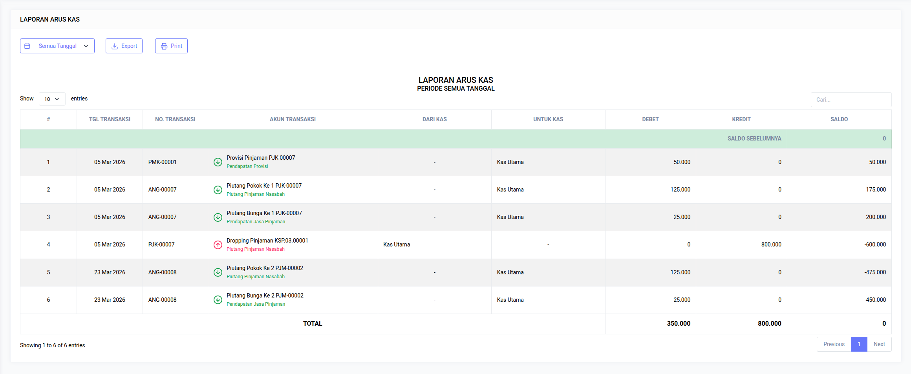This screenshot has width=911, height=374.
Task: Expand the Show entries count dropdown
Action: [52, 99]
